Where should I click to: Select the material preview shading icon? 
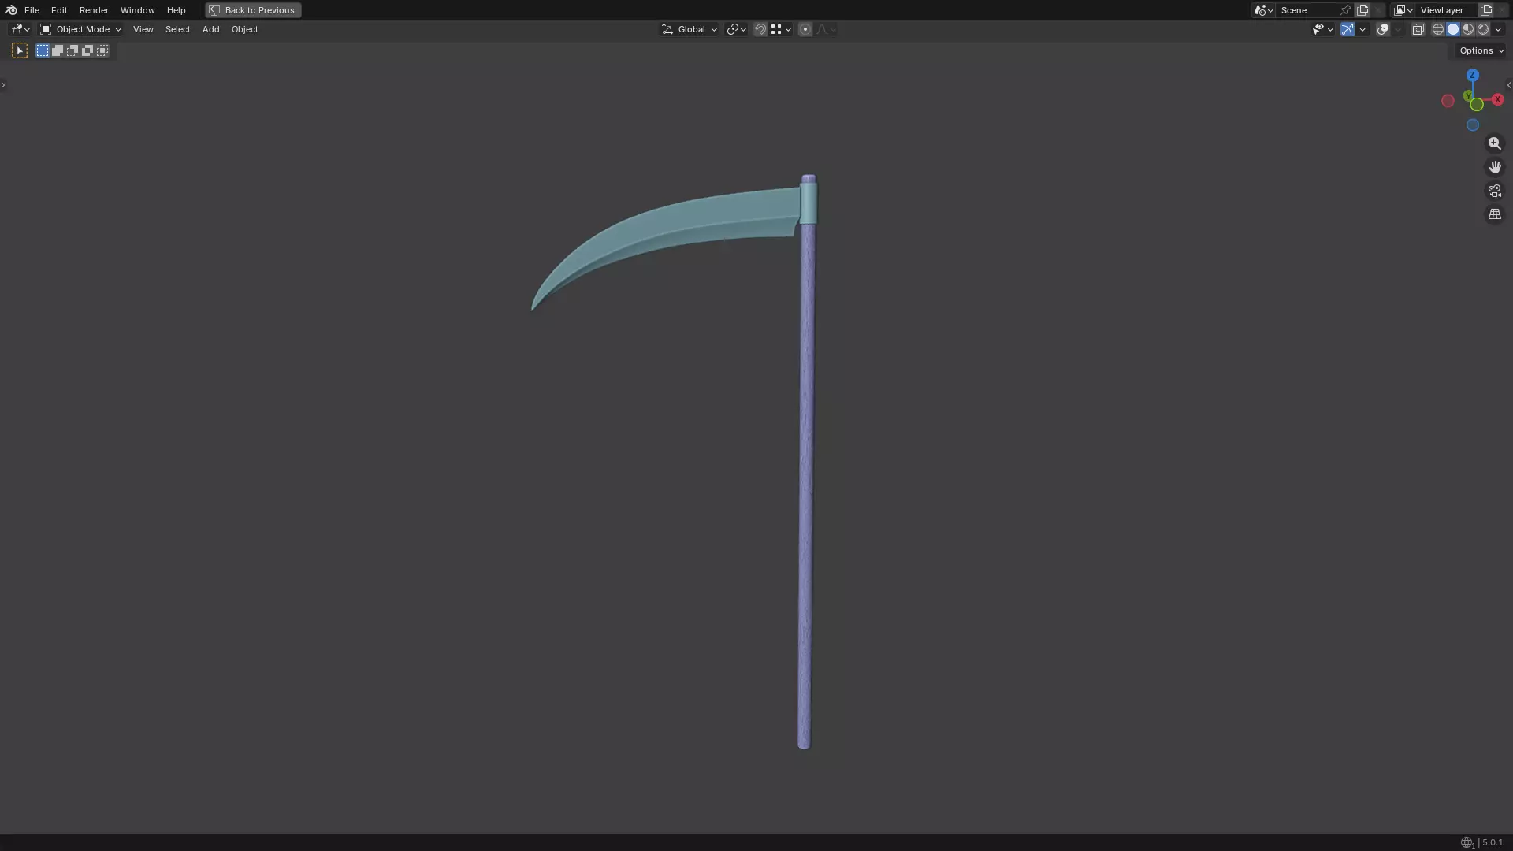point(1467,29)
